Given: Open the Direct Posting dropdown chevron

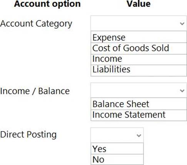Looking at the screenshot, I should pos(139,135).
